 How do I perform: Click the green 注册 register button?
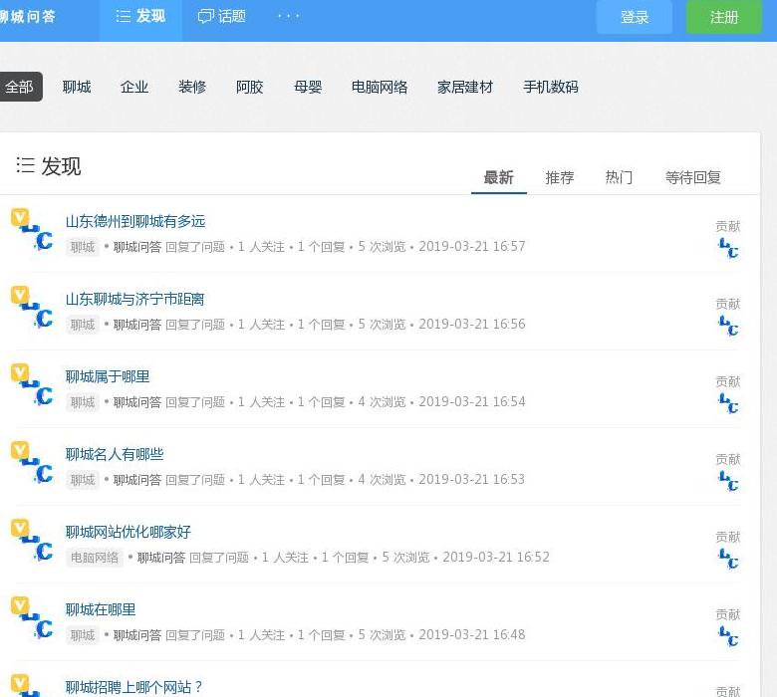(x=724, y=17)
